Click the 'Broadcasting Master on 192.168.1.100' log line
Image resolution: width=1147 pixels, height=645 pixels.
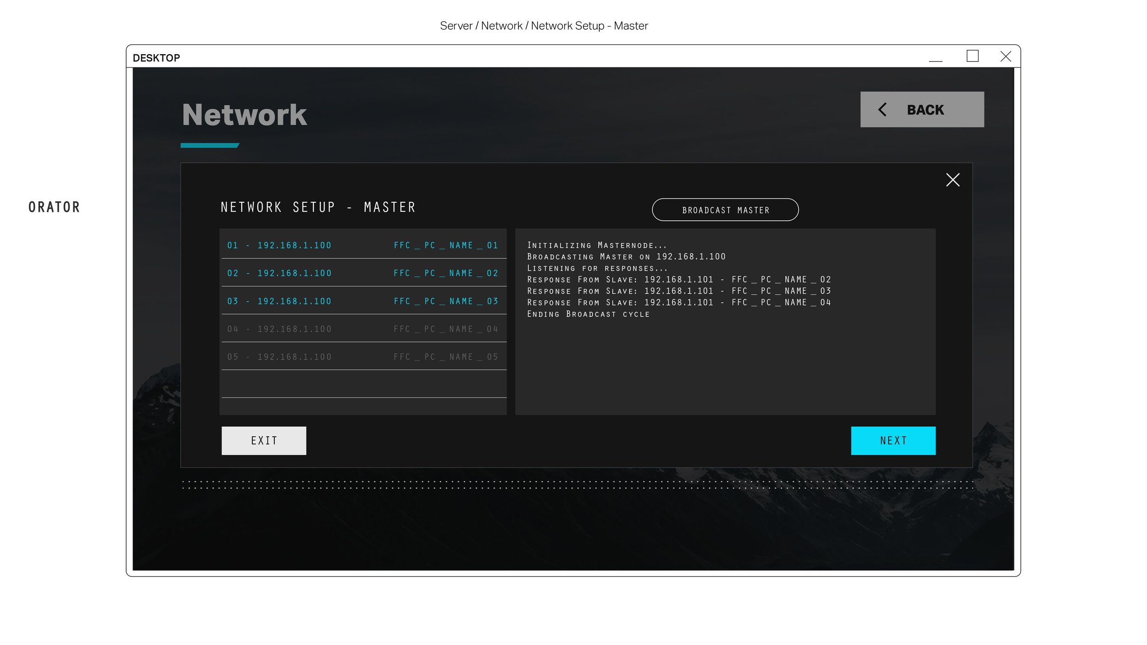[626, 257]
